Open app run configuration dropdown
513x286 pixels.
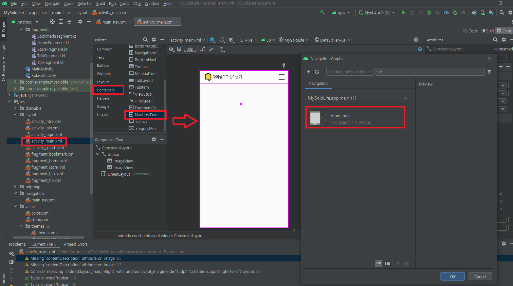coord(341,13)
